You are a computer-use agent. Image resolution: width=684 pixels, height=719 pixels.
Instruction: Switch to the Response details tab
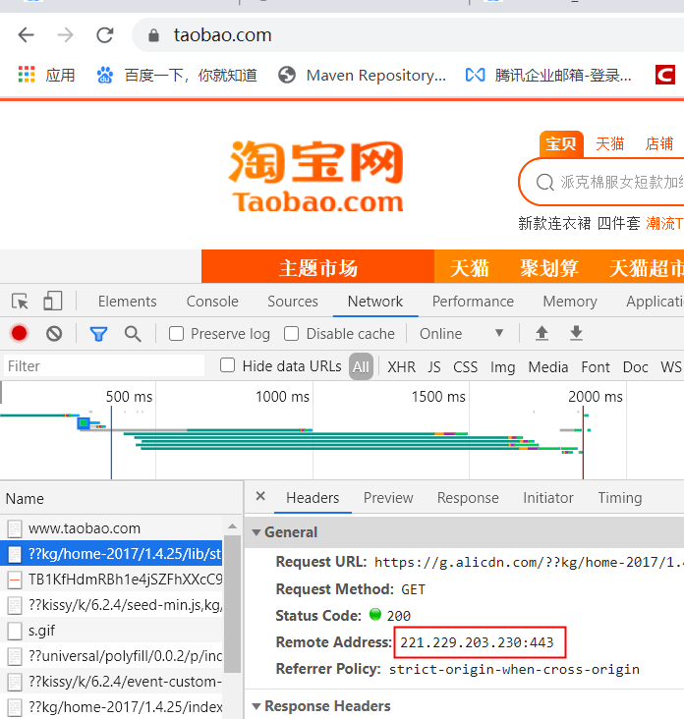pos(468,498)
